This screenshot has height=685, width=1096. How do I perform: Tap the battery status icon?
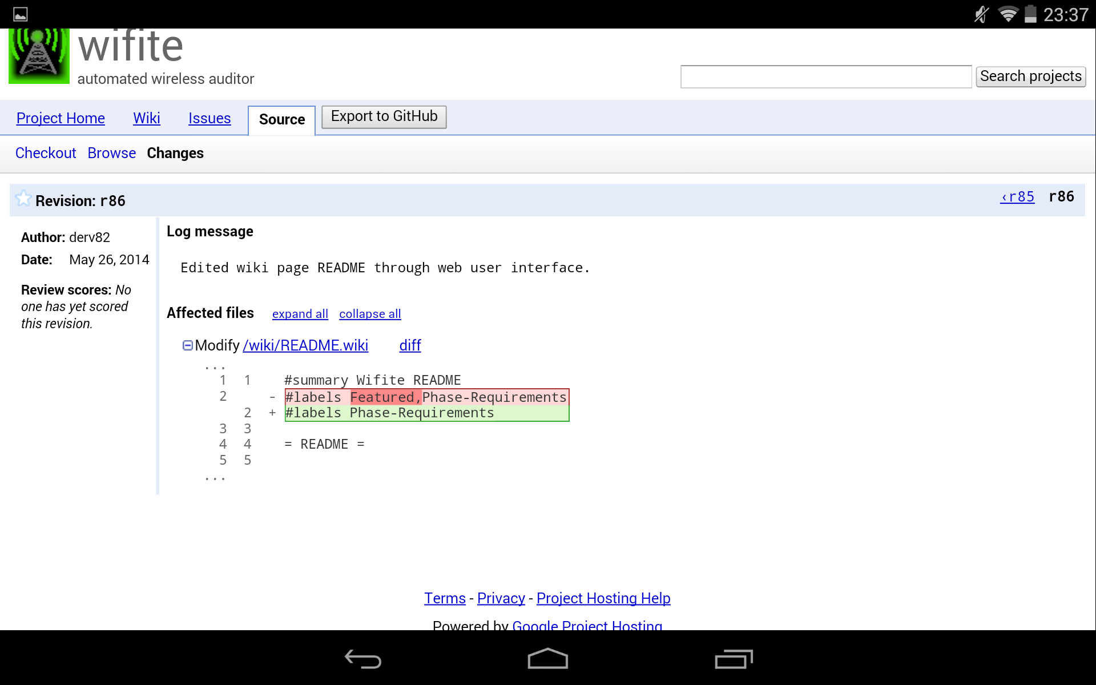pos(1030,14)
